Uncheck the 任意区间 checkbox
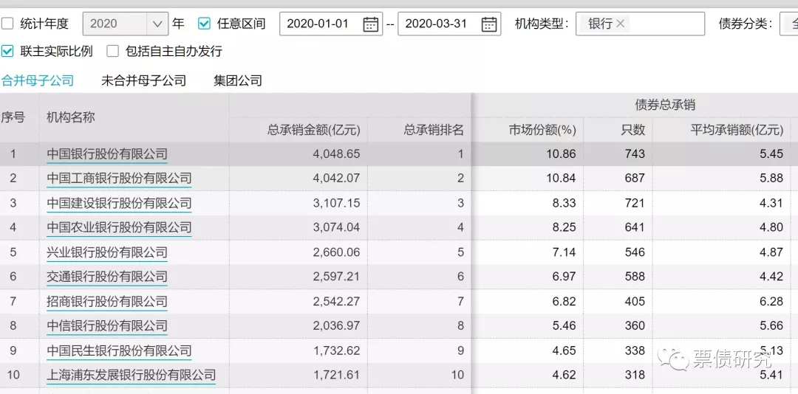Screen dimensions: 798x394 point(204,24)
